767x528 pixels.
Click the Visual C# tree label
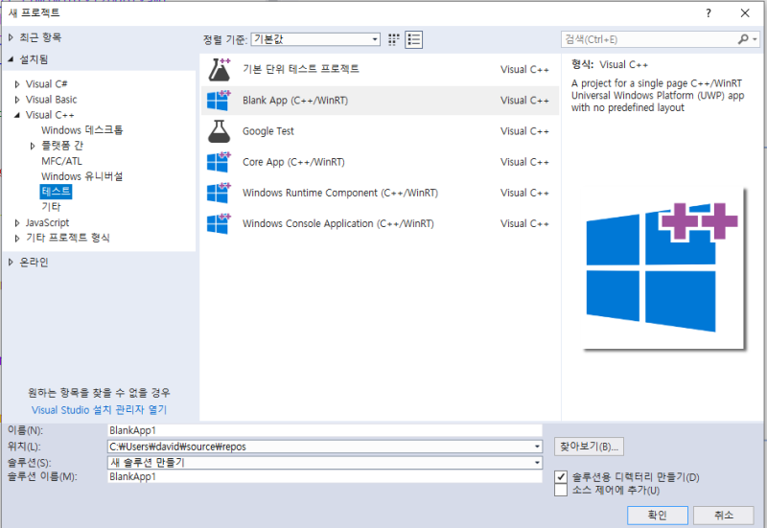pos(46,84)
